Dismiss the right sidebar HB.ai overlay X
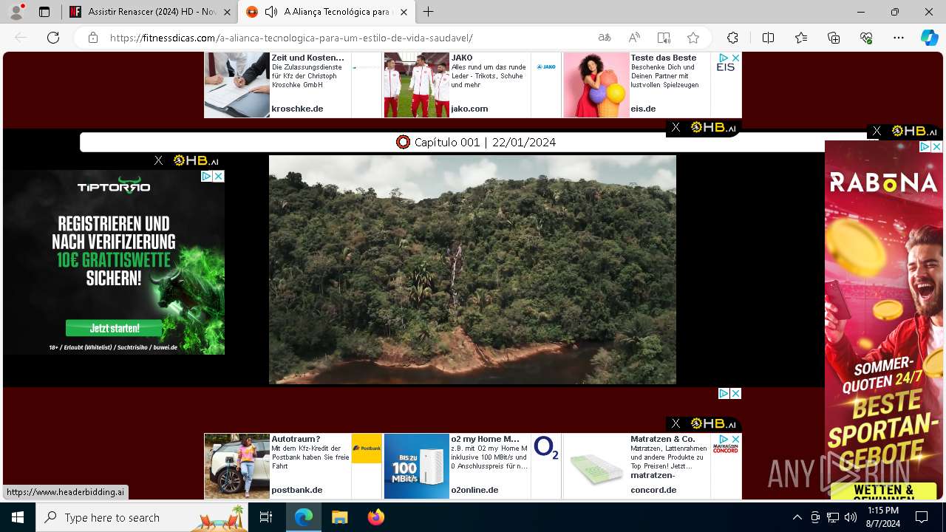 click(877, 131)
